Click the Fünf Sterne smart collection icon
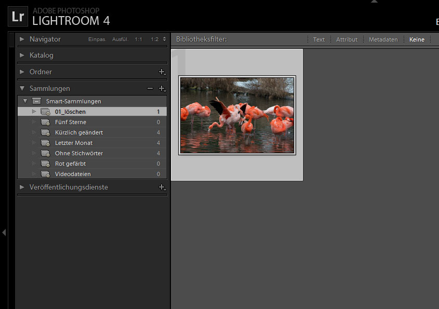The image size is (439, 309). point(45,122)
